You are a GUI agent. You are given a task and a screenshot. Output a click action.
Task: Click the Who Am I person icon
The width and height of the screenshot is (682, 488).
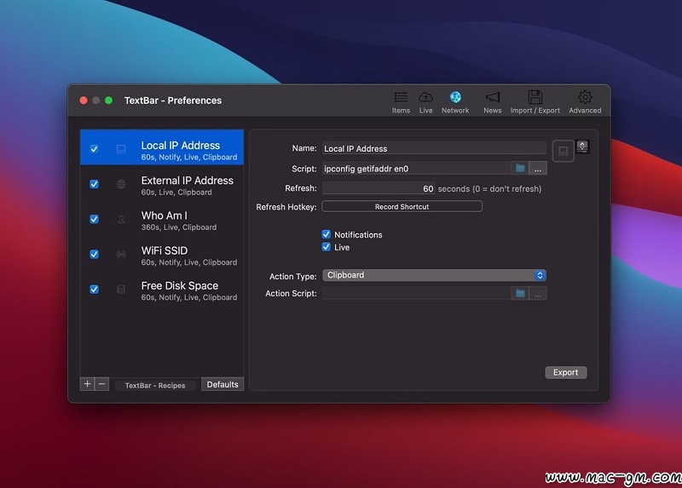click(121, 220)
